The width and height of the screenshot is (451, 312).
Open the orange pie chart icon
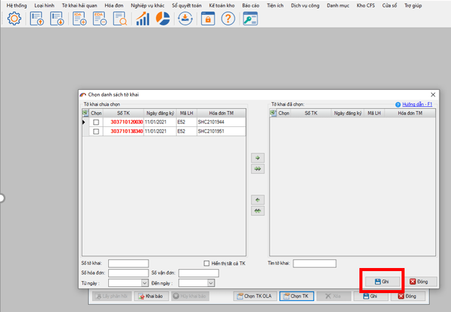pyautogui.click(x=162, y=19)
